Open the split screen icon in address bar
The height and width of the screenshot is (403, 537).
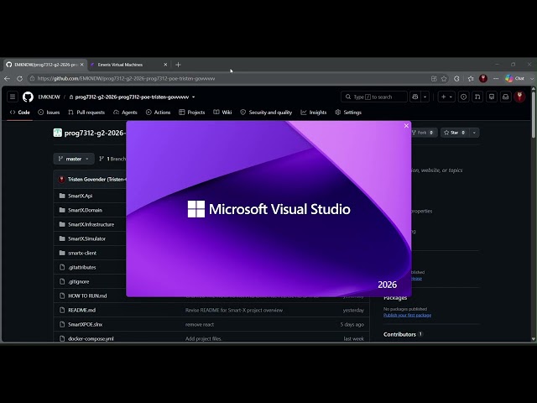tap(434, 78)
